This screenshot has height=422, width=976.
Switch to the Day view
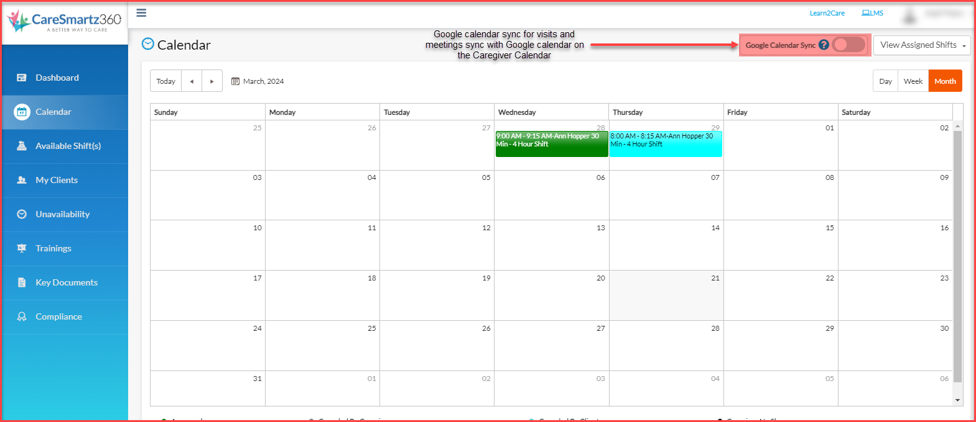pos(885,81)
